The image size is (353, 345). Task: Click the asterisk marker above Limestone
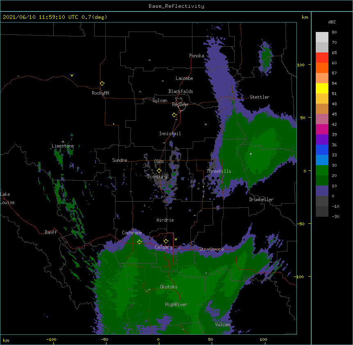click(63, 142)
